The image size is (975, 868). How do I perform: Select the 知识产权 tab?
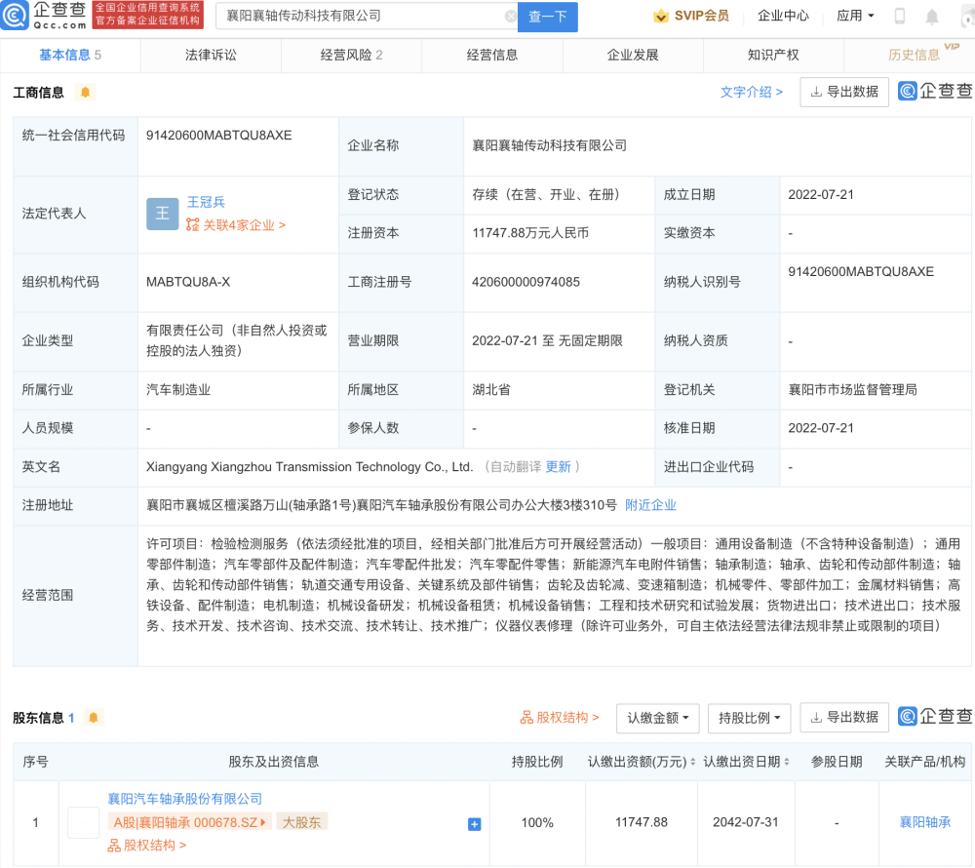[773, 56]
